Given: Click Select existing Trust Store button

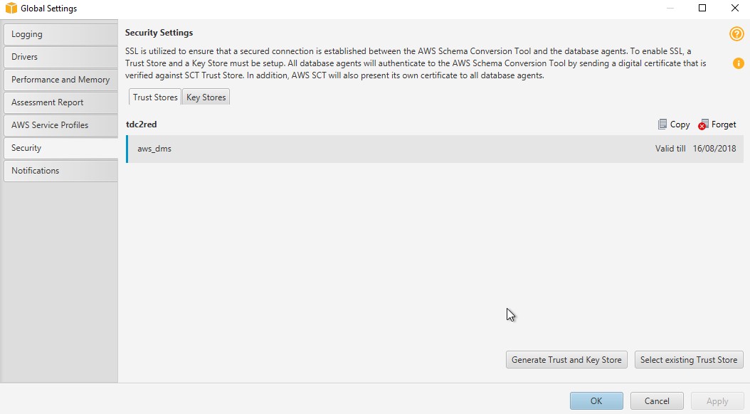Looking at the screenshot, I should coord(689,360).
